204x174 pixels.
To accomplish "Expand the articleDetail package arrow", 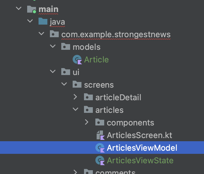I will pyautogui.click(x=75, y=97).
